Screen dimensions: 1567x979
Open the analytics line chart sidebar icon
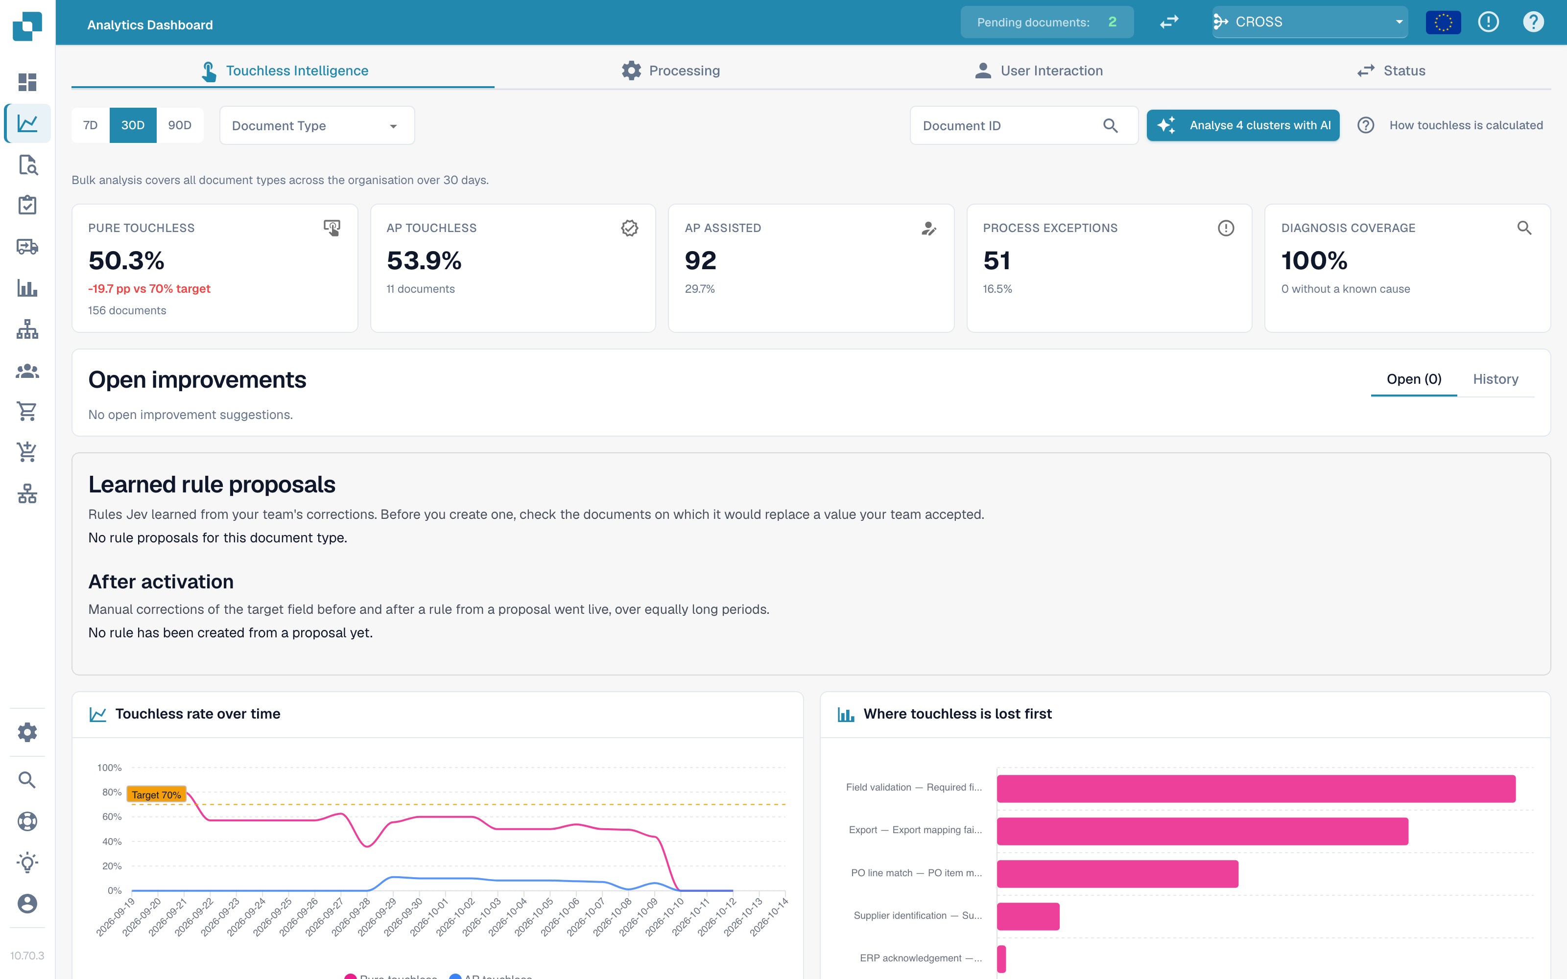point(27,123)
